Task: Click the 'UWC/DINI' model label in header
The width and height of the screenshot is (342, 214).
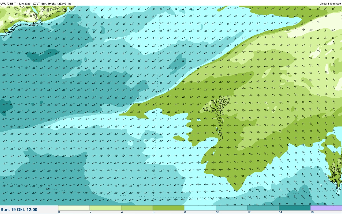Action: 7,3
